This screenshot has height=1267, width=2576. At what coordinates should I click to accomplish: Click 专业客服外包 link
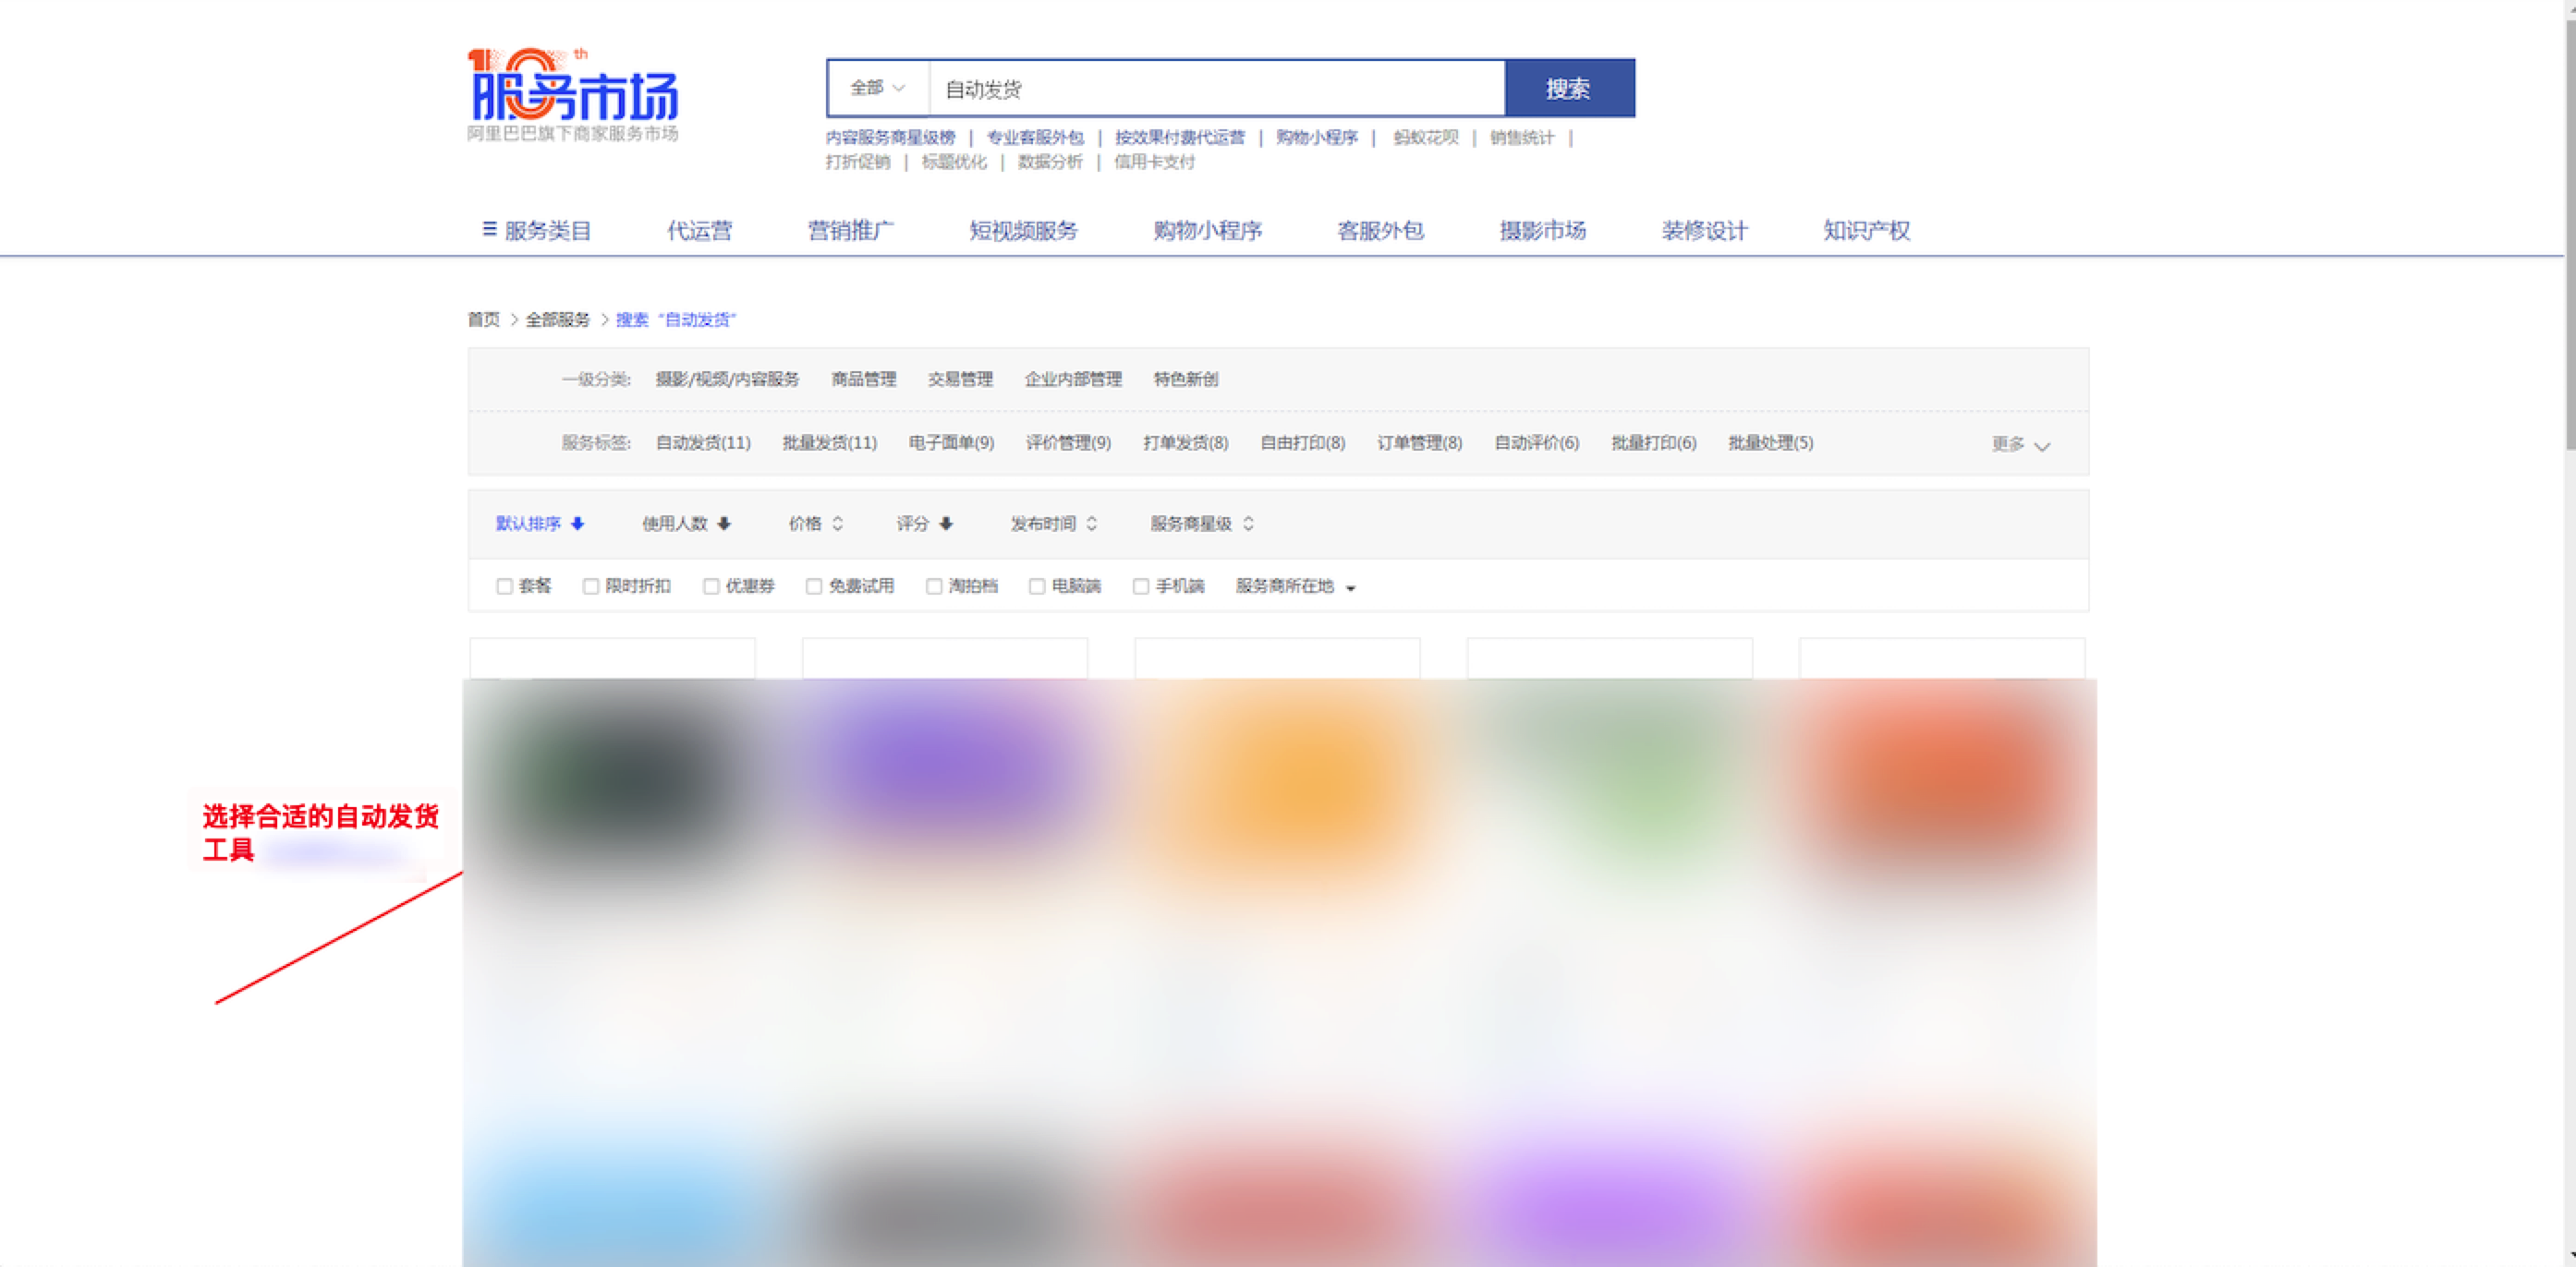[1035, 138]
